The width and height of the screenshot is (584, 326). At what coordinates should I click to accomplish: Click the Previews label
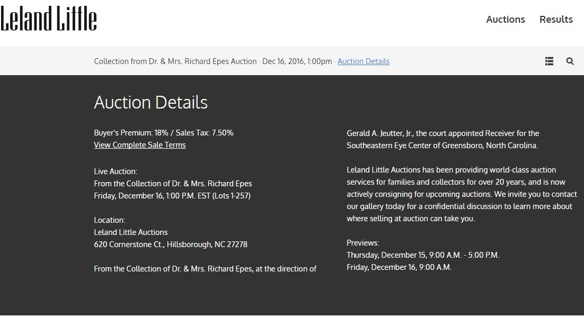[363, 243]
